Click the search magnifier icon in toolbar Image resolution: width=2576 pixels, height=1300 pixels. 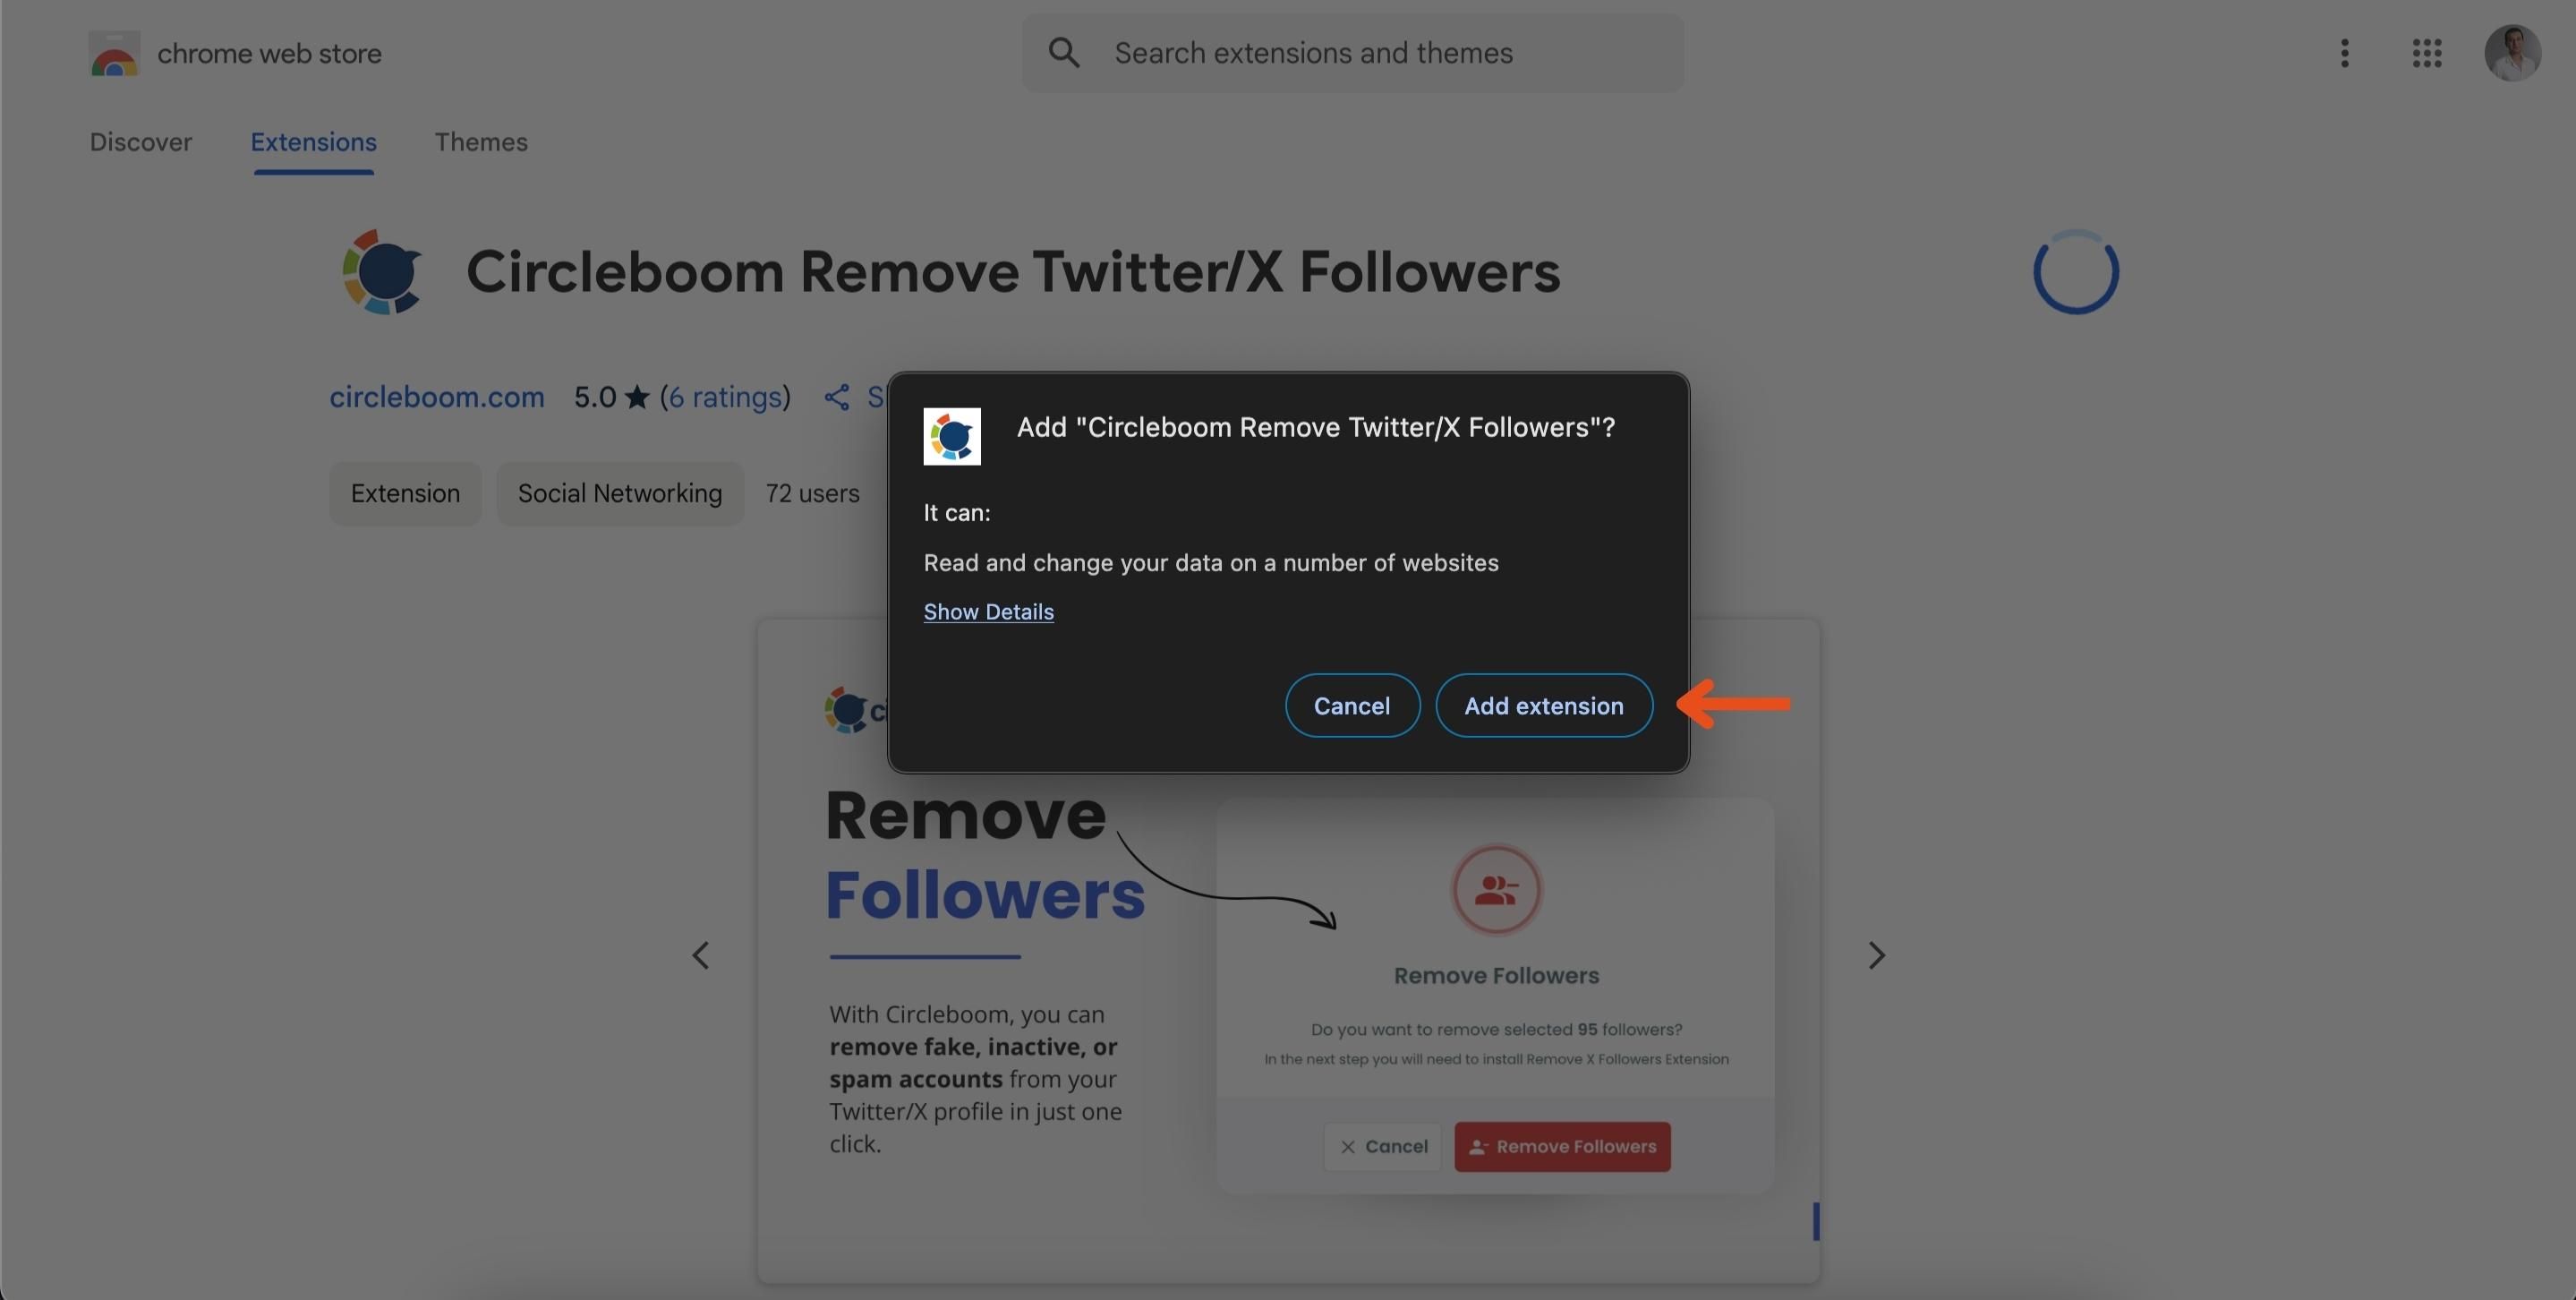coord(1062,51)
